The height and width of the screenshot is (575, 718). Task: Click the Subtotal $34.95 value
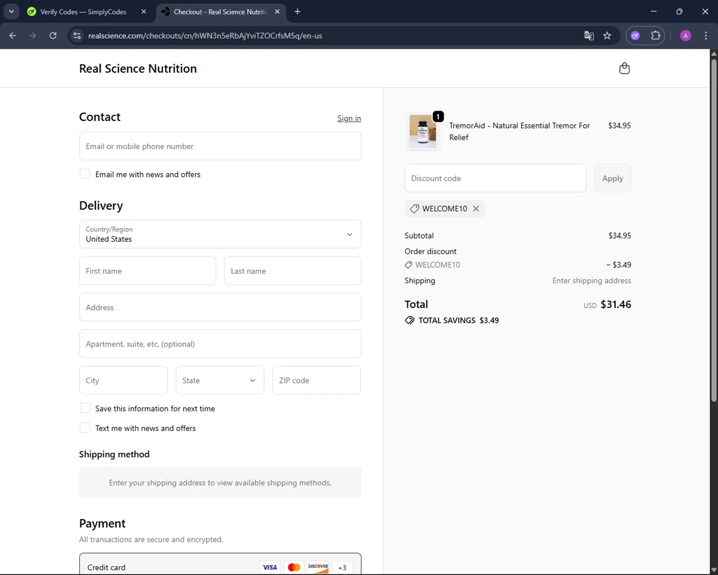619,236
